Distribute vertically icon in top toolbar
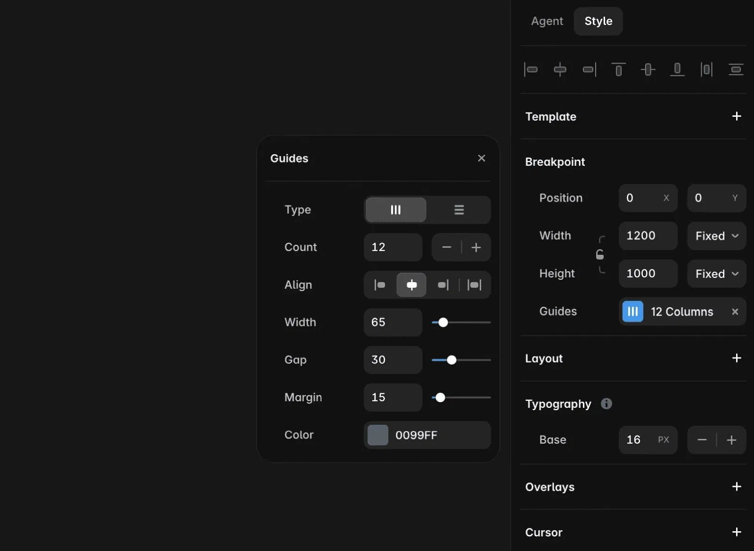Image resolution: width=754 pixels, height=551 pixels. (736, 70)
